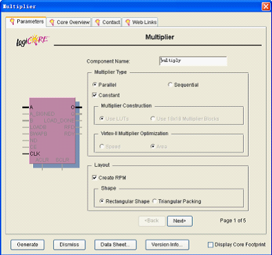The width and height of the screenshot is (272, 255).
Task: Select the Sequential multiplier type
Action: pyautogui.click(x=170, y=85)
